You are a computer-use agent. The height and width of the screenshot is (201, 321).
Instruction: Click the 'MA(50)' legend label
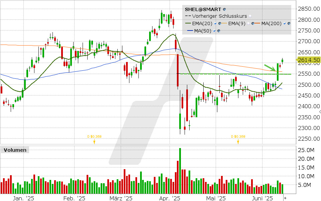203,31
